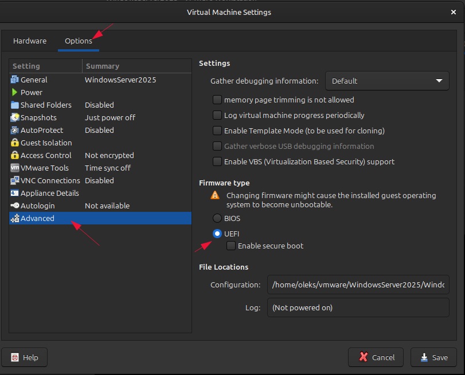Click the Snapshots icon in list
The width and height of the screenshot is (465, 375).
pyautogui.click(x=15, y=117)
